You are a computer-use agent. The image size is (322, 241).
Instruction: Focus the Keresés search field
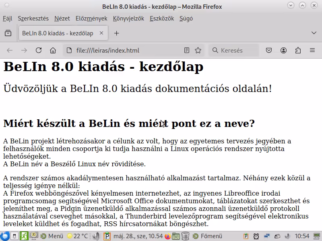pos(234,50)
